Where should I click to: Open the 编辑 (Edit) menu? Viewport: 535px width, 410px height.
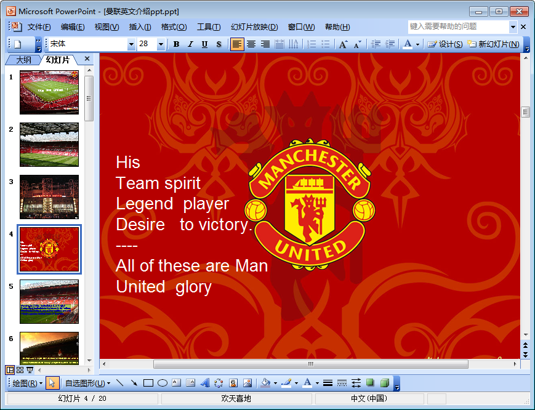tap(73, 27)
